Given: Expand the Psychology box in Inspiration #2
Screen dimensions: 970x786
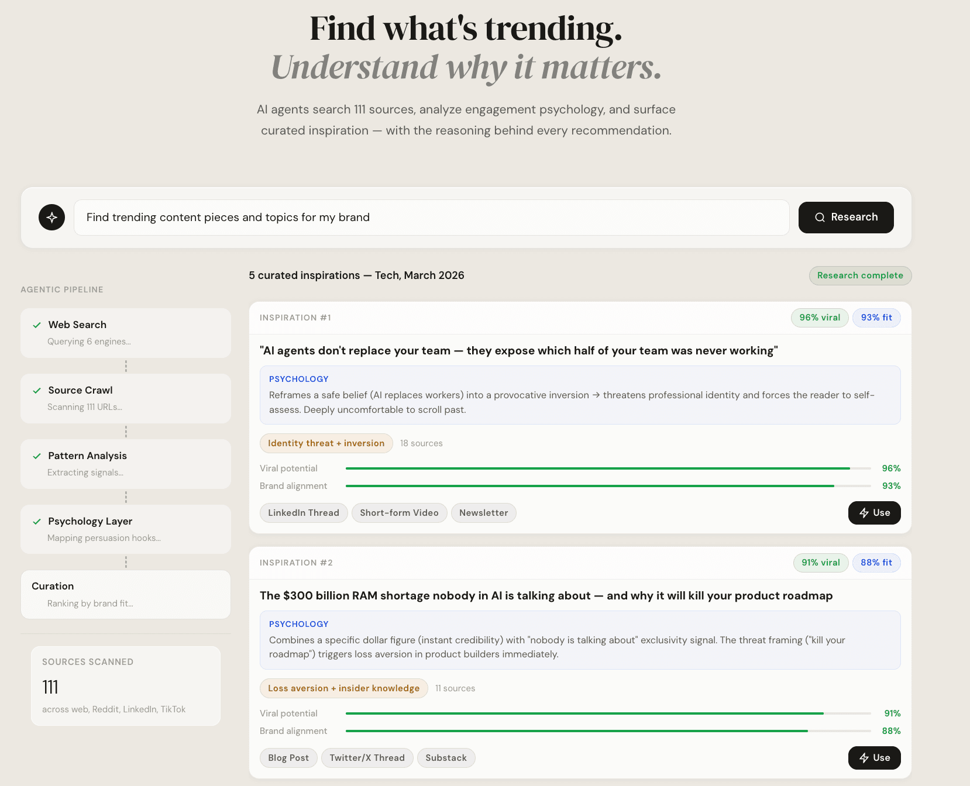Looking at the screenshot, I should 579,640.
